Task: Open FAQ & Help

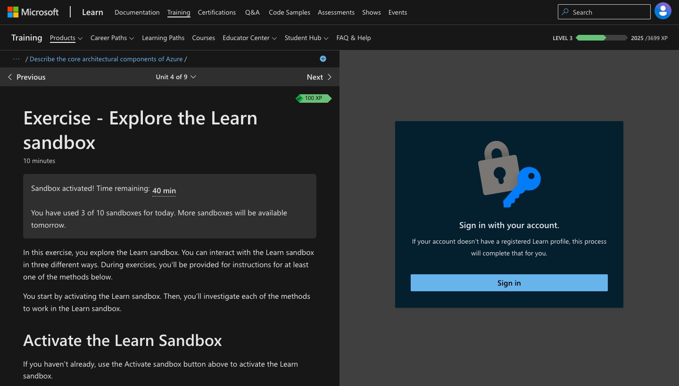Action: pos(354,38)
